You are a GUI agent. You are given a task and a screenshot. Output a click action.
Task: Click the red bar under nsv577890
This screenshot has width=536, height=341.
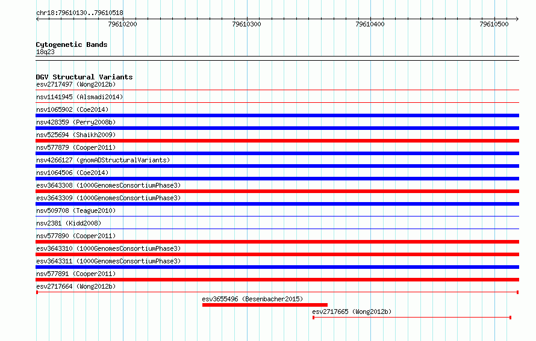click(277, 242)
